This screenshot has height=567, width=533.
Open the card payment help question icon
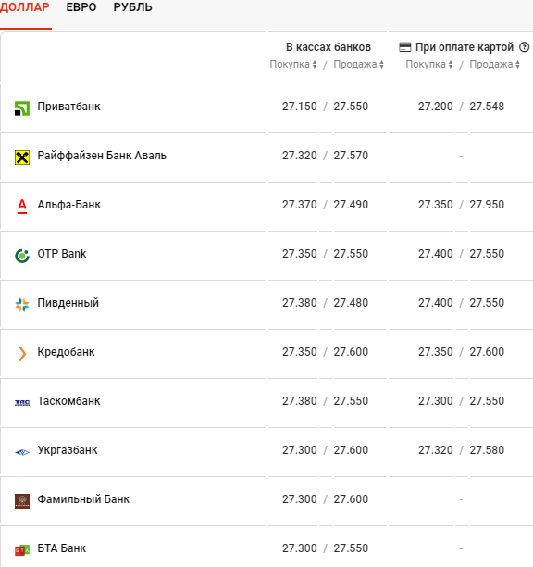pos(524,47)
